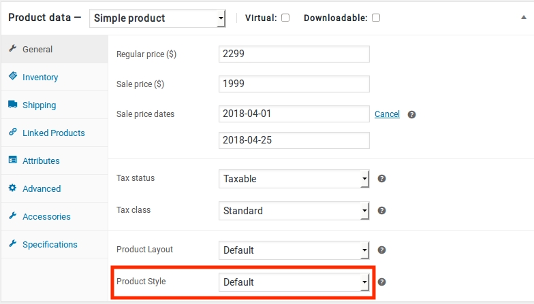Click the help icon beside Product Style

point(381,282)
